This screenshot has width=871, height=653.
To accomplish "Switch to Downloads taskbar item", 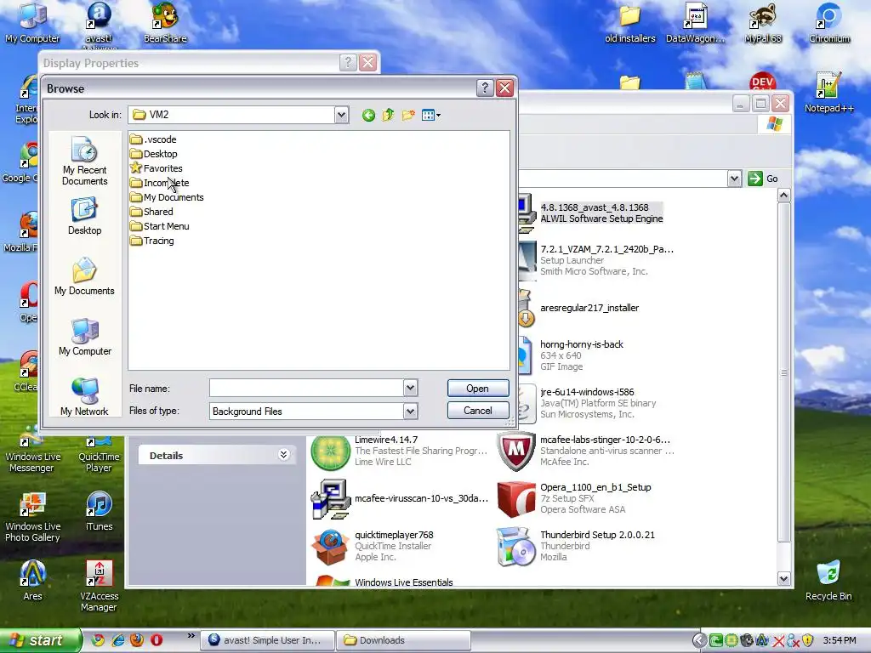I will click(x=404, y=640).
